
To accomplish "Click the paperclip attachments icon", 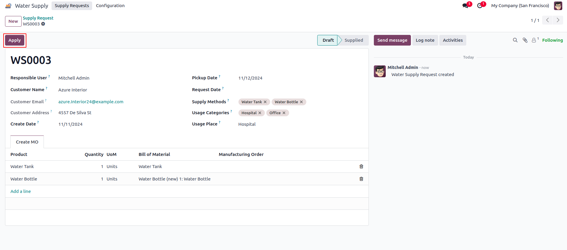I will click(x=525, y=40).
